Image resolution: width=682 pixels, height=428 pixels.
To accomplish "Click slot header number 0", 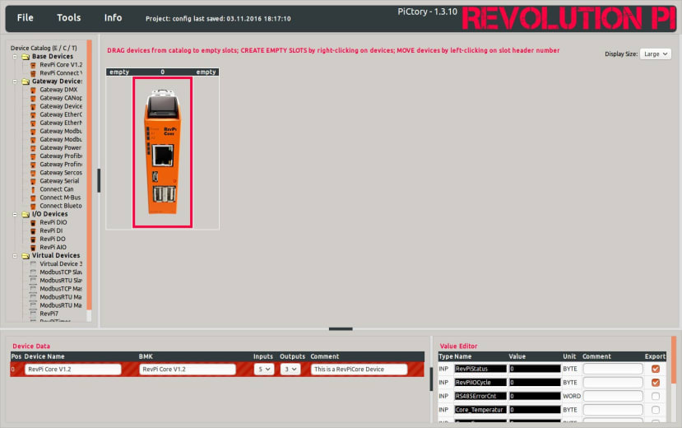I will tap(163, 72).
